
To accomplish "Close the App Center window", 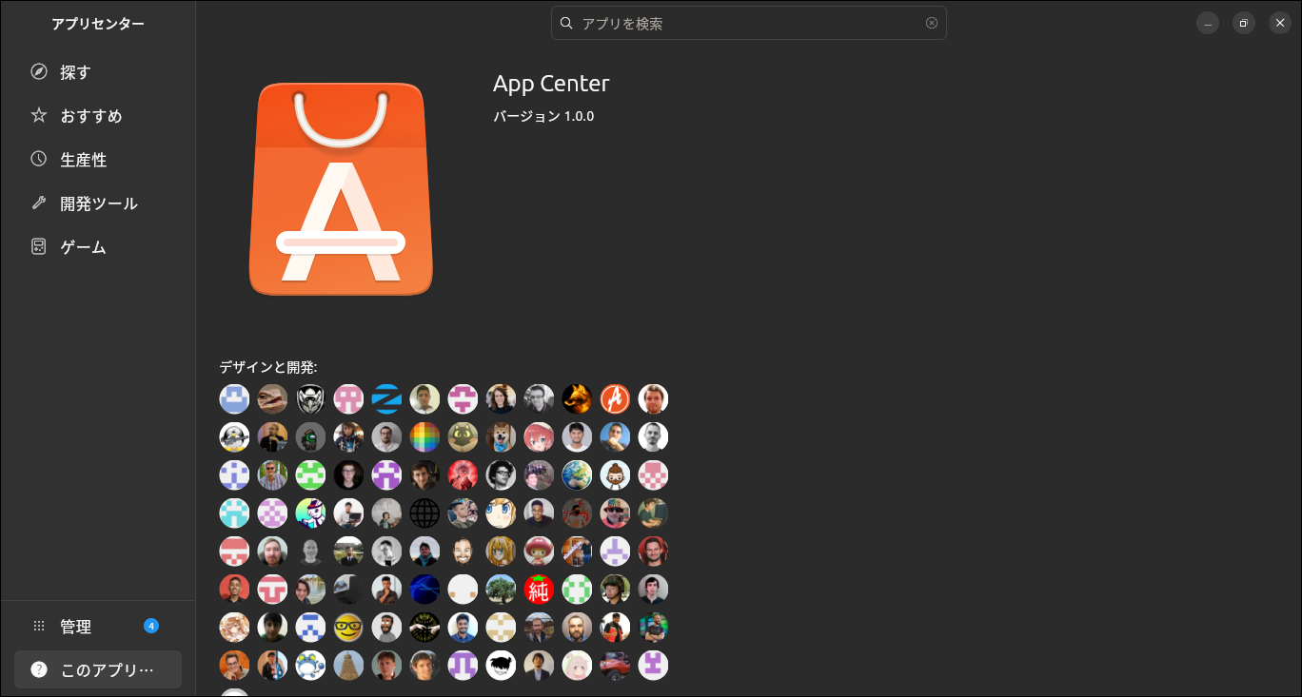I will [1280, 23].
